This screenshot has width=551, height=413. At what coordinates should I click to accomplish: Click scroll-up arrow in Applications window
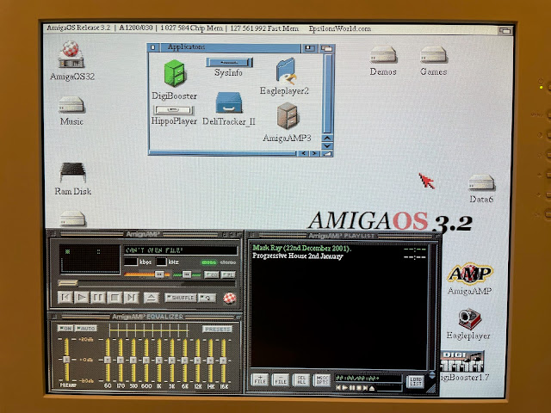(327, 138)
